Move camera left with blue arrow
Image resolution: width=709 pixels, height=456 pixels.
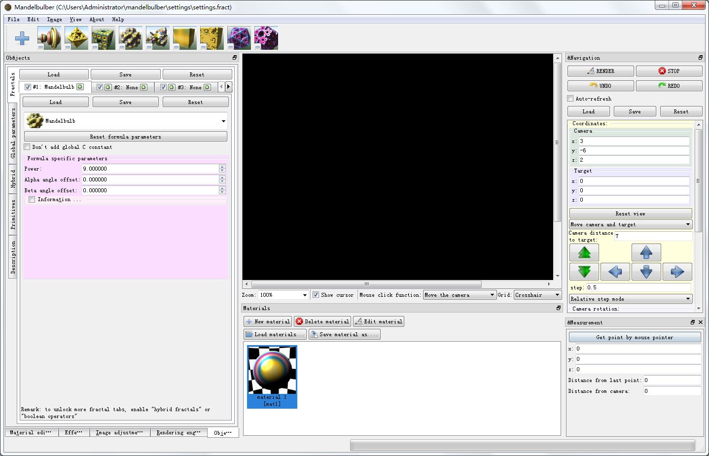tap(615, 272)
